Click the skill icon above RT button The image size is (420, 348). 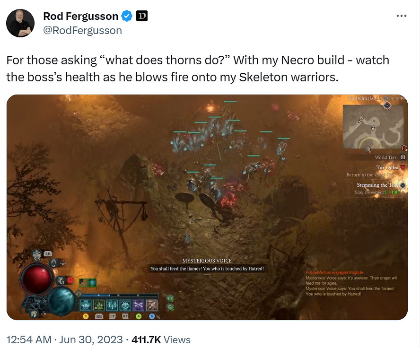tap(125, 305)
